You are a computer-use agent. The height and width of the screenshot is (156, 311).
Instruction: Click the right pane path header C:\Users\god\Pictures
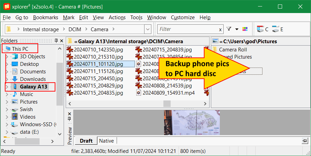point(250,41)
